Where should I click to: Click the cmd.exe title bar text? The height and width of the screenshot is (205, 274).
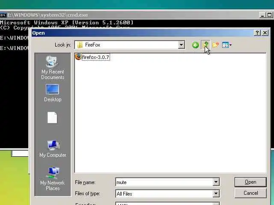[48, 15]
